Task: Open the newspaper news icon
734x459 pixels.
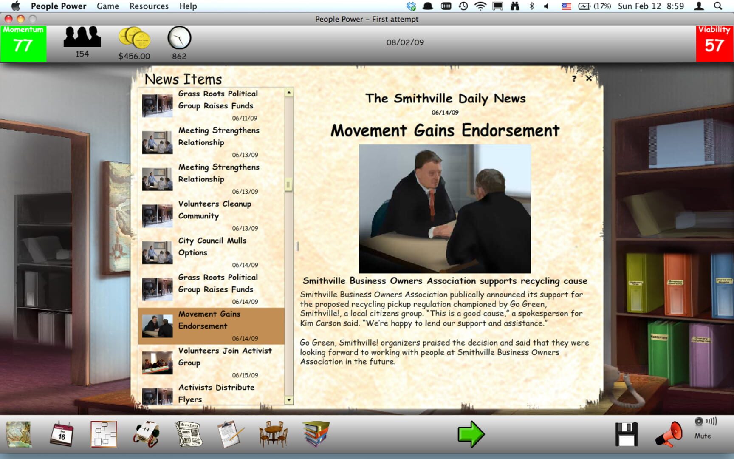Action: (x=188, y=434)
